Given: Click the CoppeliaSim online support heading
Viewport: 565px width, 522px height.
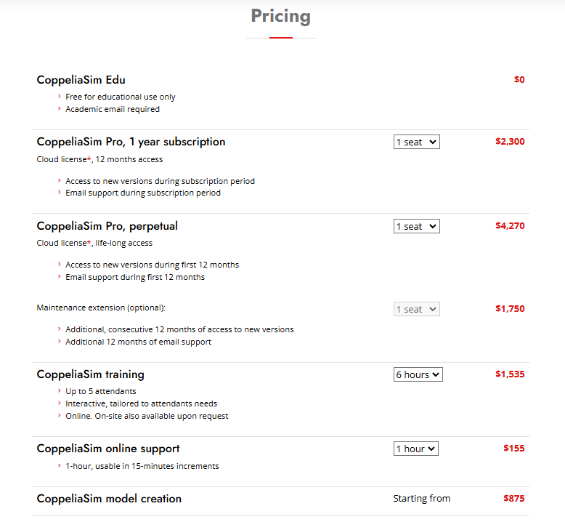Looking at the screenshot, I should tap(108, 449).
